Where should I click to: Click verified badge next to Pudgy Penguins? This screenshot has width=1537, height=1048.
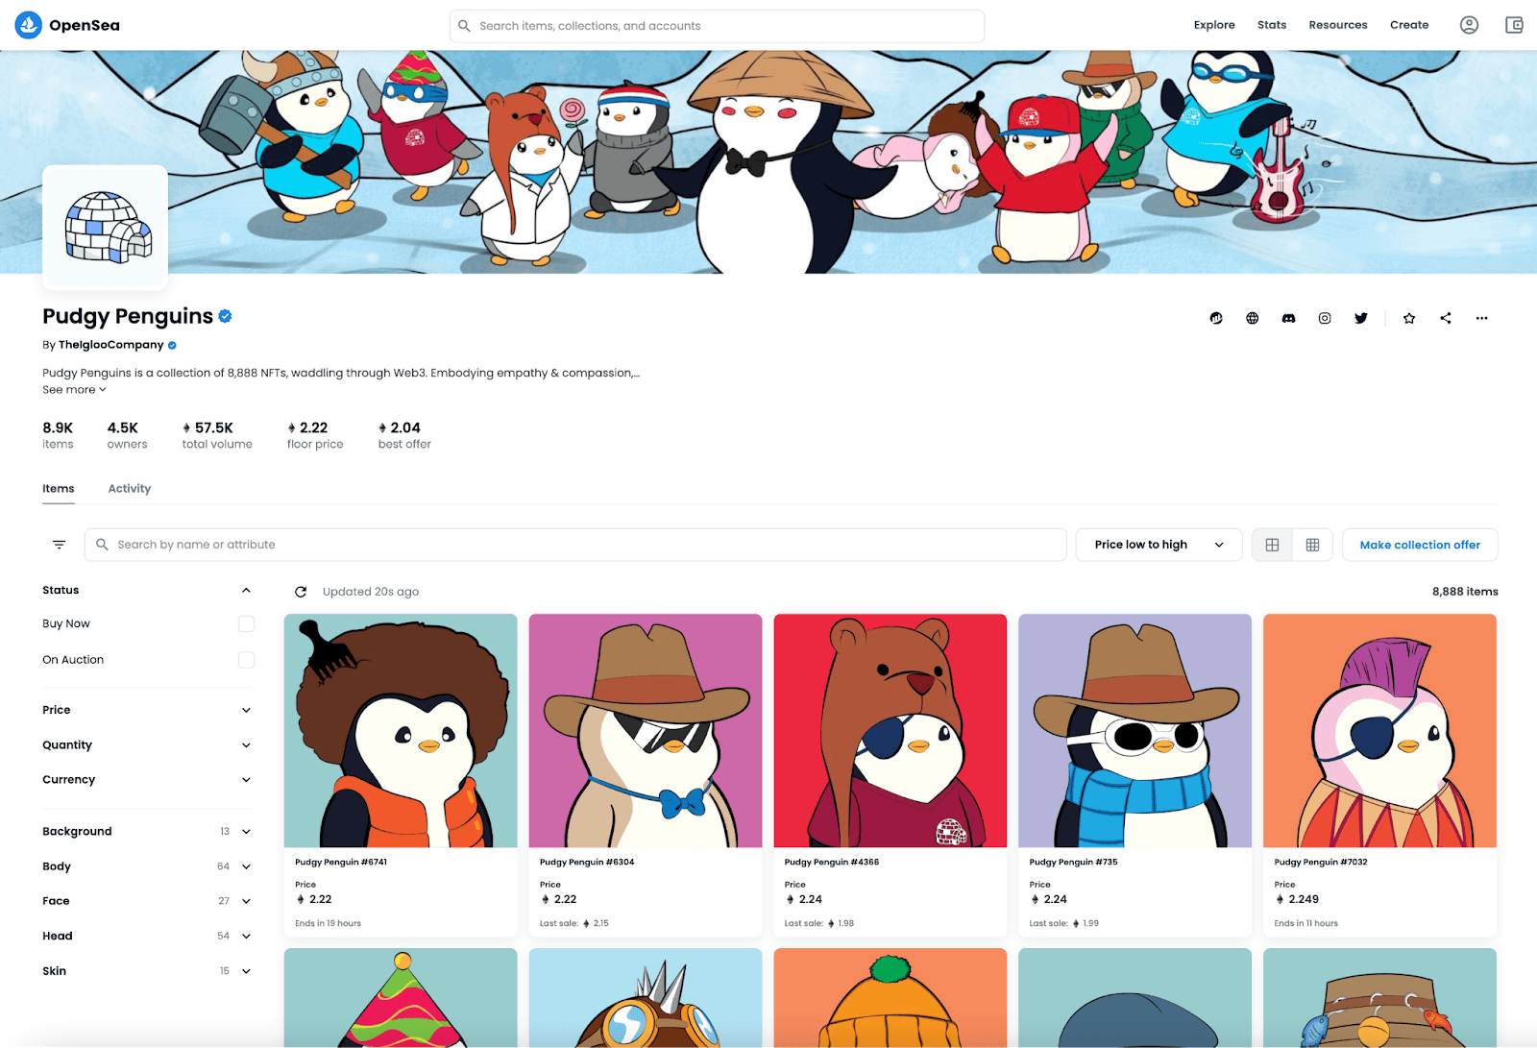click(x=226, y=316)
